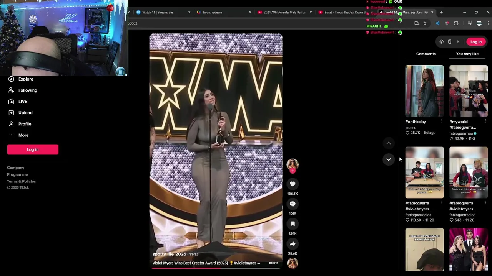Open the browser profile avatar icon

click(x=479, y=23)
